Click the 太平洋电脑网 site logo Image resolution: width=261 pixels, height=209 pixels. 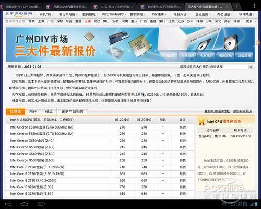18,14
